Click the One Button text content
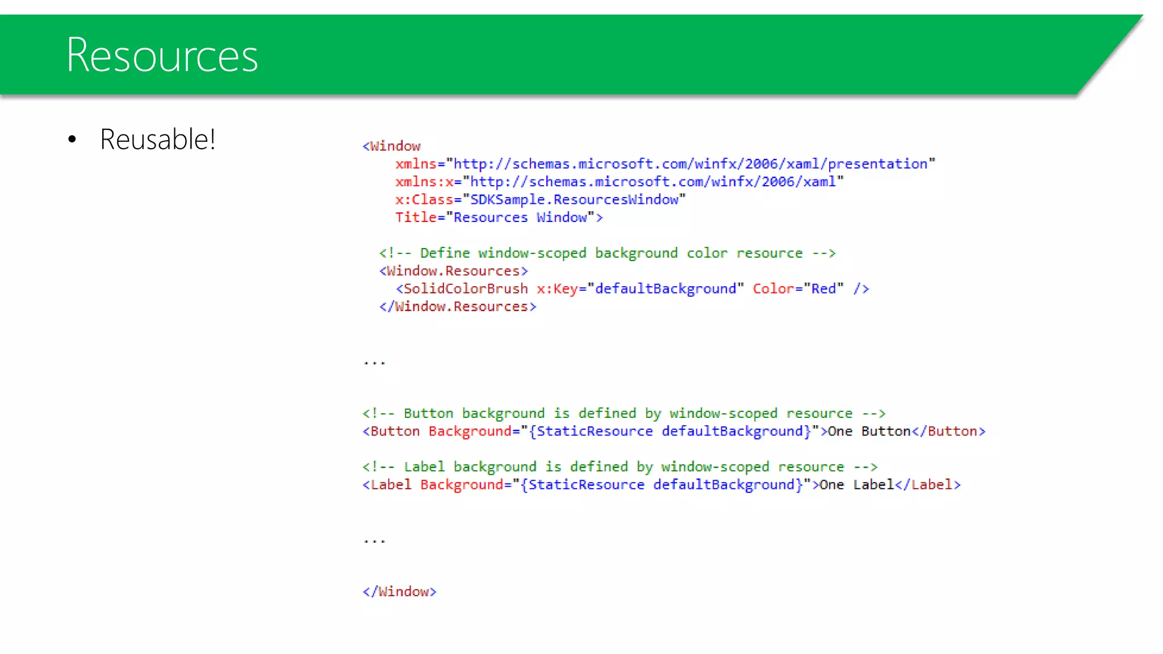This screenshot has width=1163, height=654. tap(869, 431)
